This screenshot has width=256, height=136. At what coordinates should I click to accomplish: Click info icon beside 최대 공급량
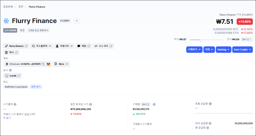click(210, 124)
